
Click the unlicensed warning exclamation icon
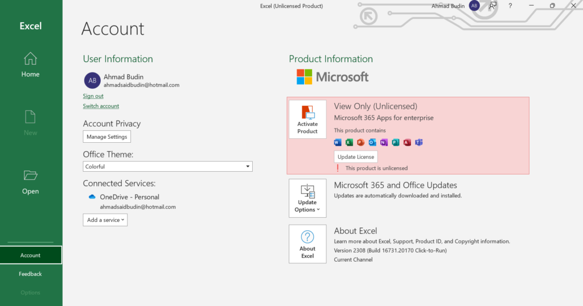(338, 168)
